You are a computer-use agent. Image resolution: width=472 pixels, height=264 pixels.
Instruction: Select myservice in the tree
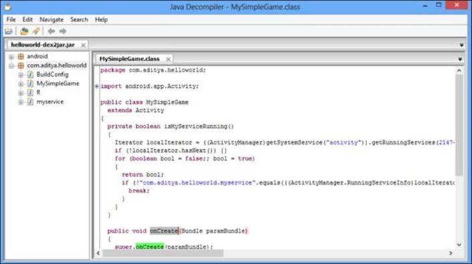click(x=50, y=101)
